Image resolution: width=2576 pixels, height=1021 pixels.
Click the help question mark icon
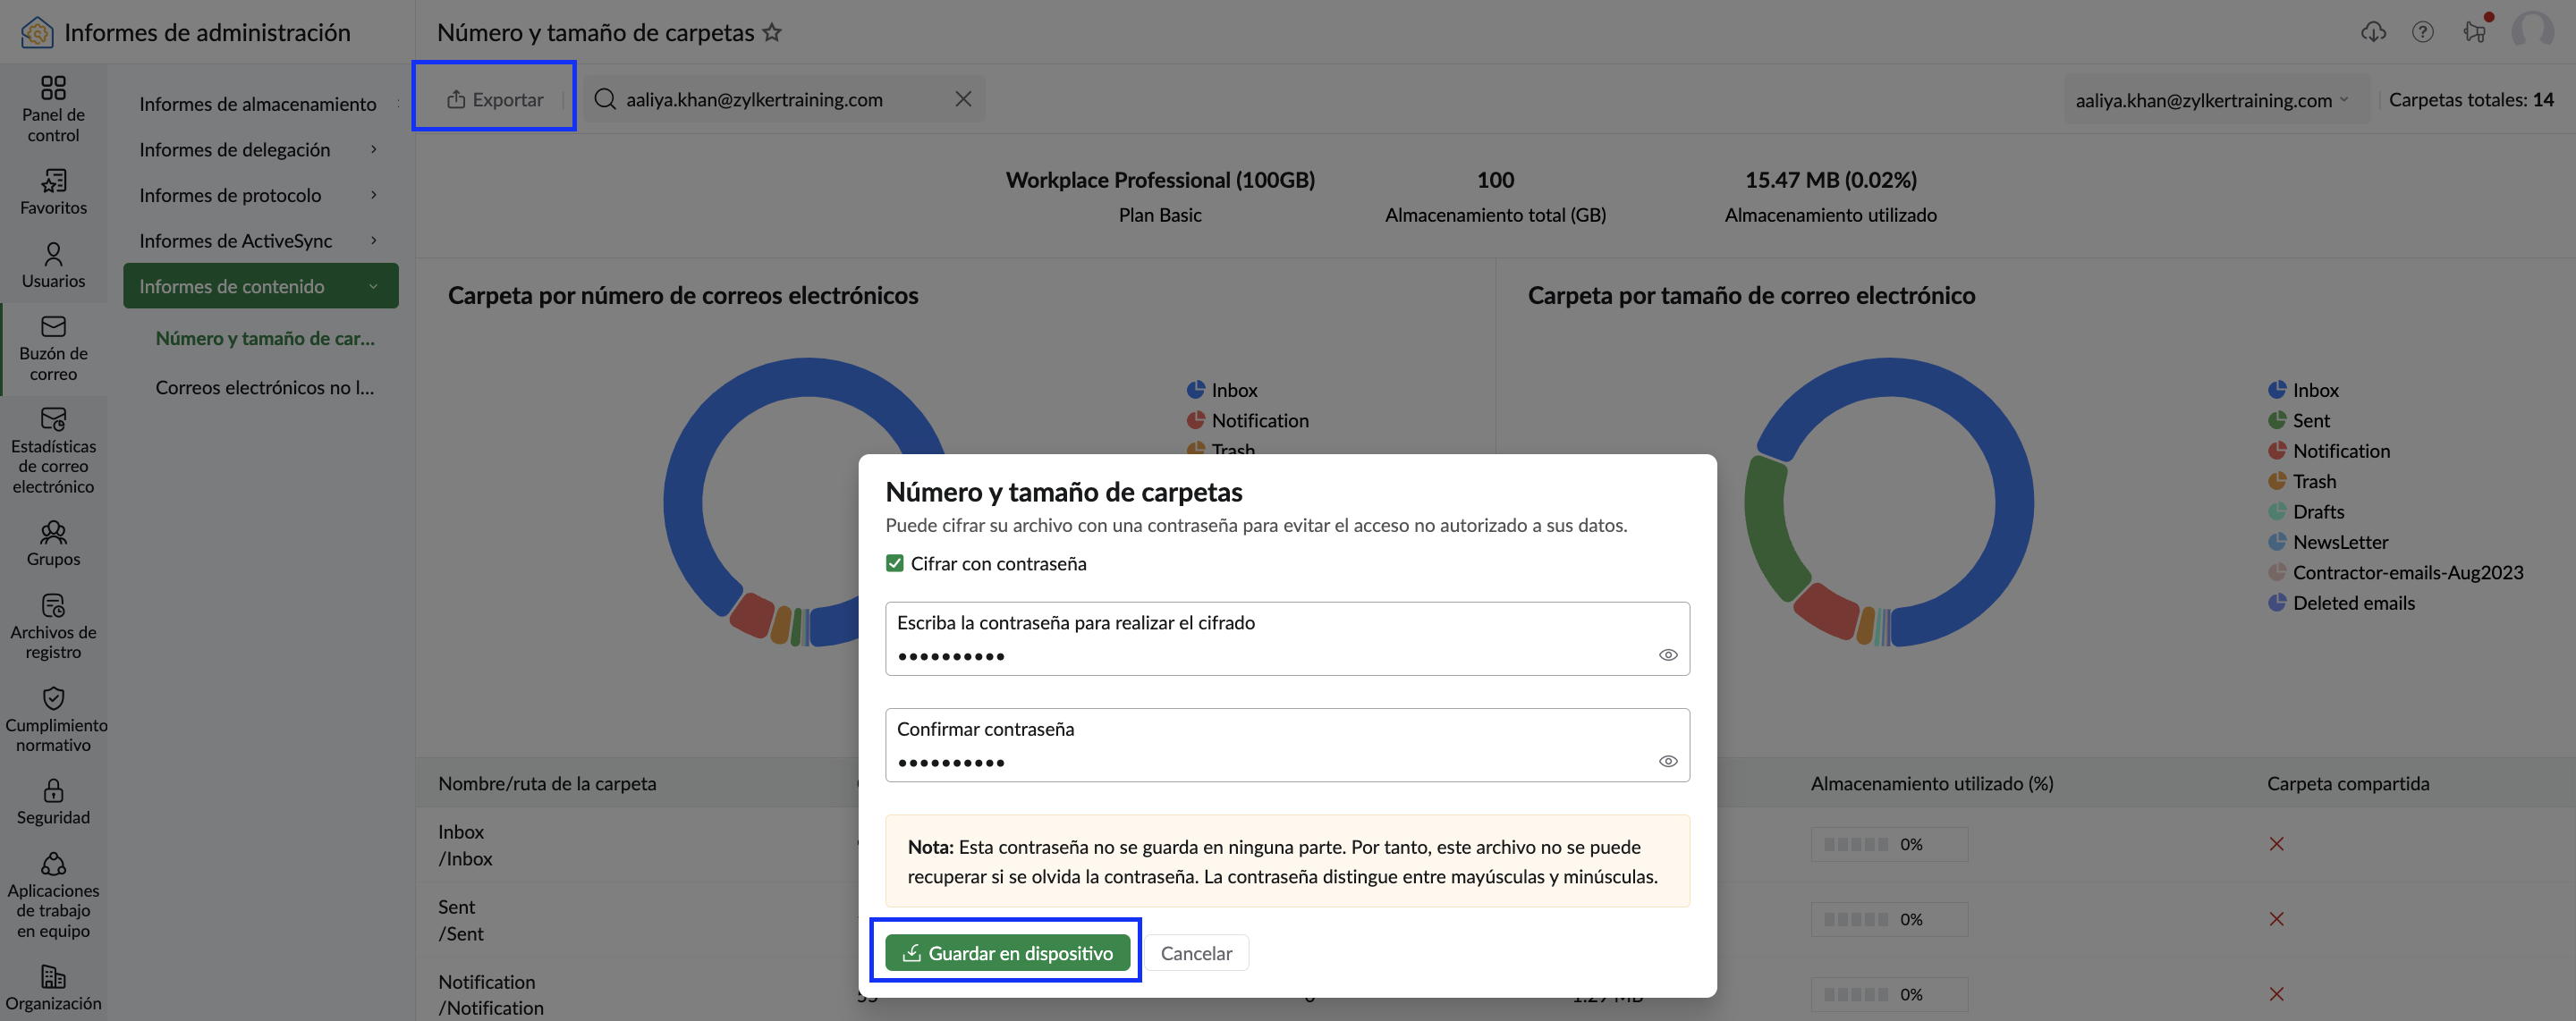(x=2422, y=32)
